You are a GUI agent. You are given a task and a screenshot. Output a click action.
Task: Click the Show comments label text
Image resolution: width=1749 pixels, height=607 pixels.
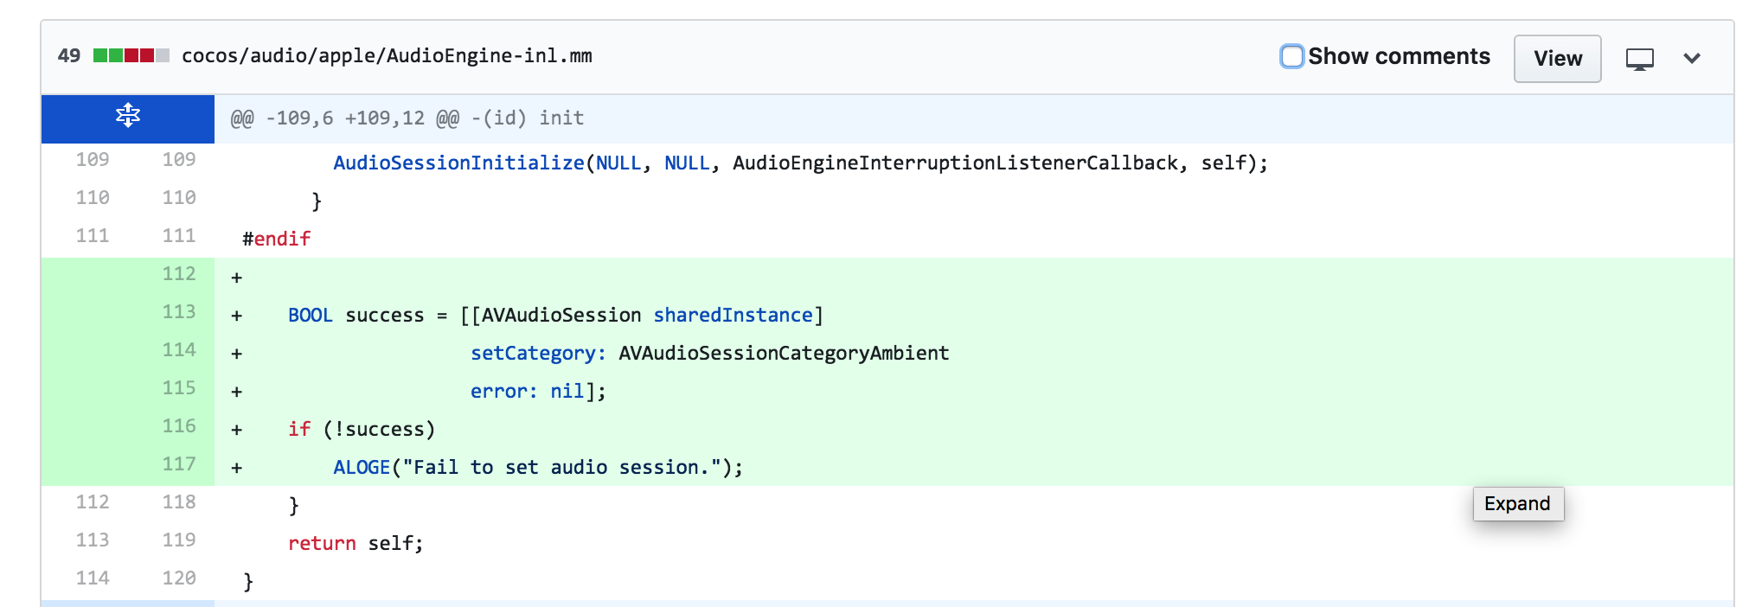pyautogui.click(x=1399, y=56)
